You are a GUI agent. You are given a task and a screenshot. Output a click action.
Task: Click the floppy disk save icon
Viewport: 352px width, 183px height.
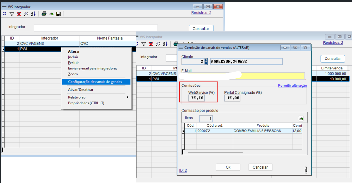pyautogui.click(x=58, y=14)
